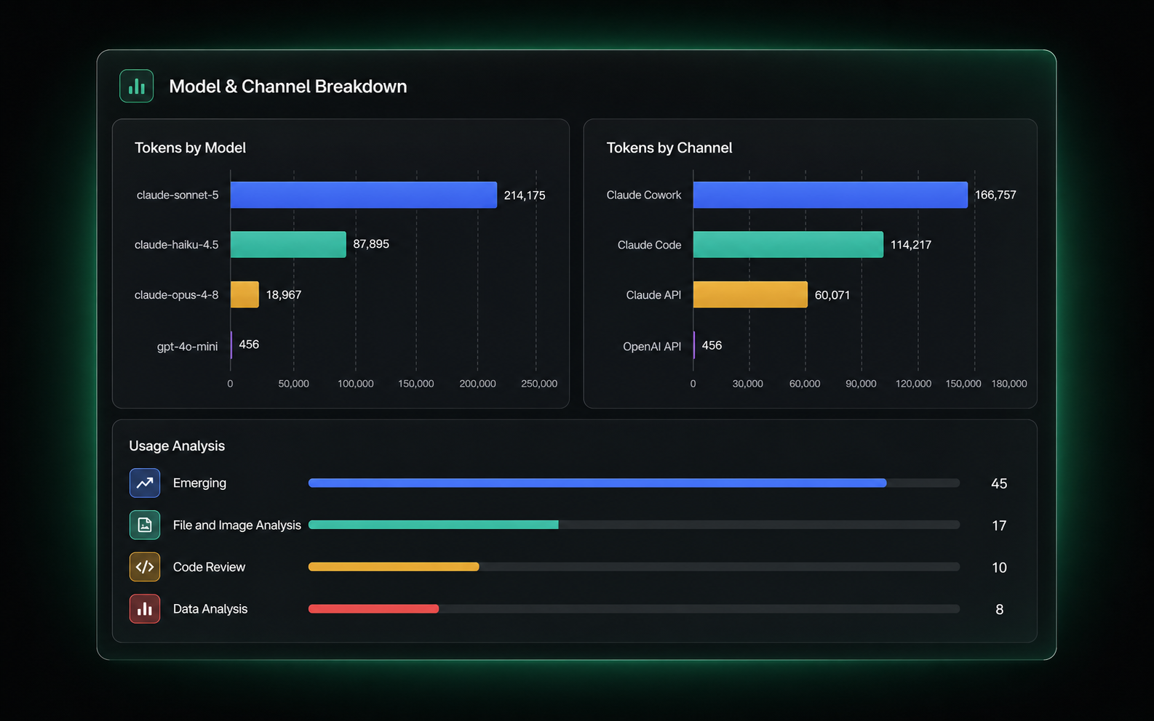Click the File and Image Analysis count 17

tap(999, 525)
